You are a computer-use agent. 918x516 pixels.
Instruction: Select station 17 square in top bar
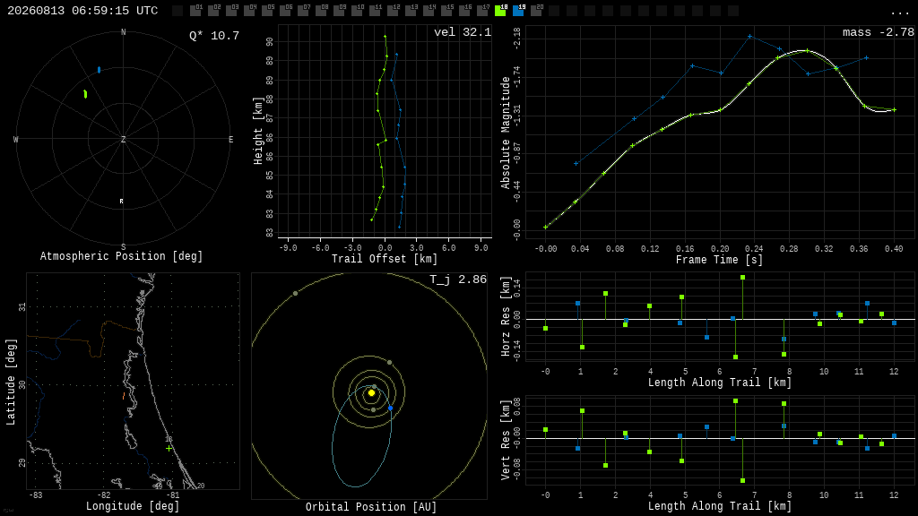point(482,11)
